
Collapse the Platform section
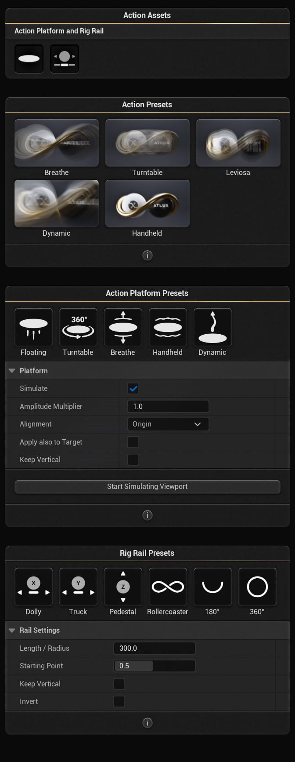coord(11,370)
